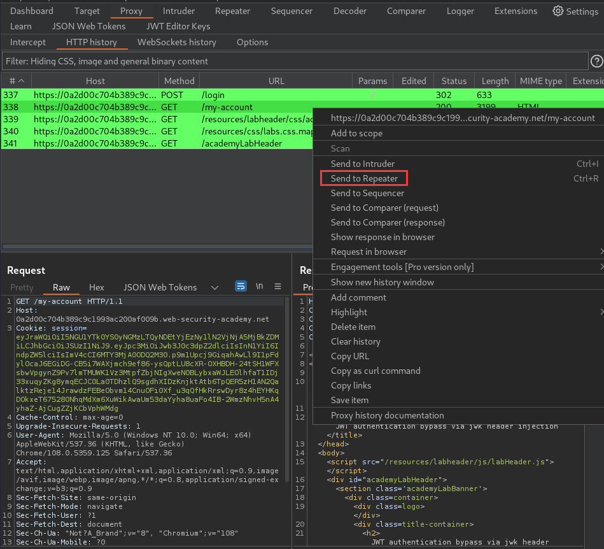Screen dimensions: 604x549
Task: Select the HTTP history sub-tab
Action: coord(92,42)
